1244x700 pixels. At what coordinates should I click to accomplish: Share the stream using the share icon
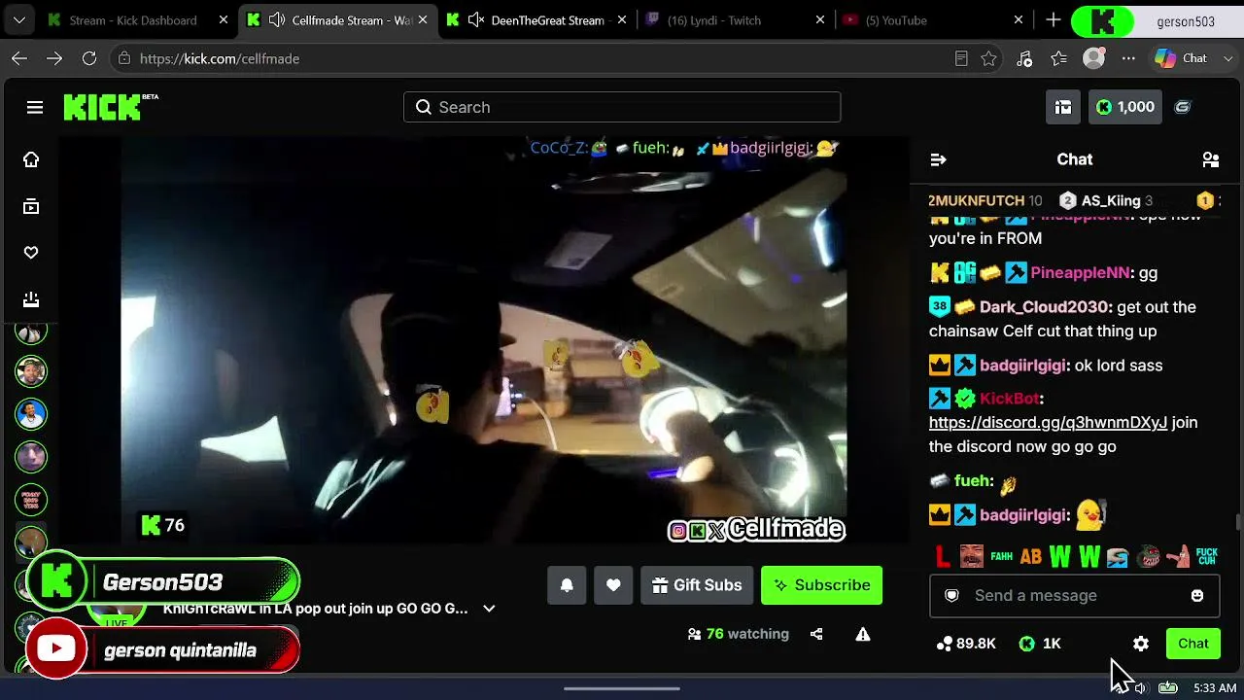[816, 634]
